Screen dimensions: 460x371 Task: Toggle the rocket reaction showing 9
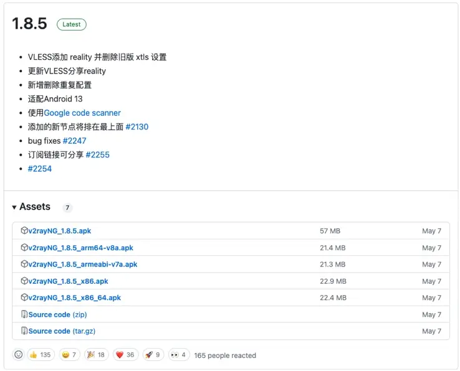coord(153,355)
